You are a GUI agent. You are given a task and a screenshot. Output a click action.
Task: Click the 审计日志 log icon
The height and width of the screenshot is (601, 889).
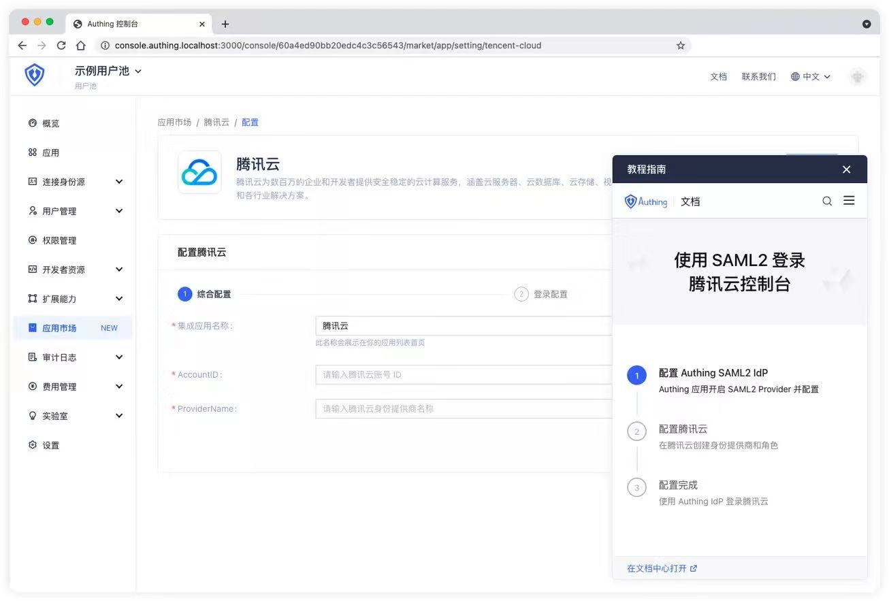coord(32,357)
